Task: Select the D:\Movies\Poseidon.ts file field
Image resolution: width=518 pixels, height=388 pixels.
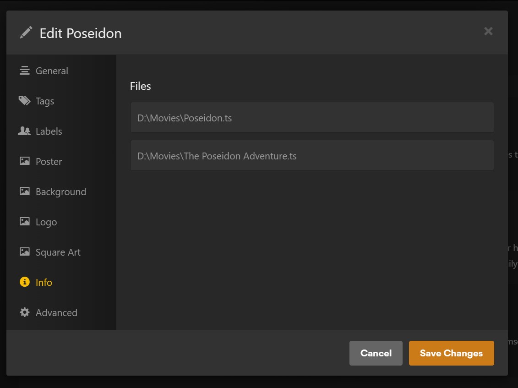Action: (x=311, y=118)
